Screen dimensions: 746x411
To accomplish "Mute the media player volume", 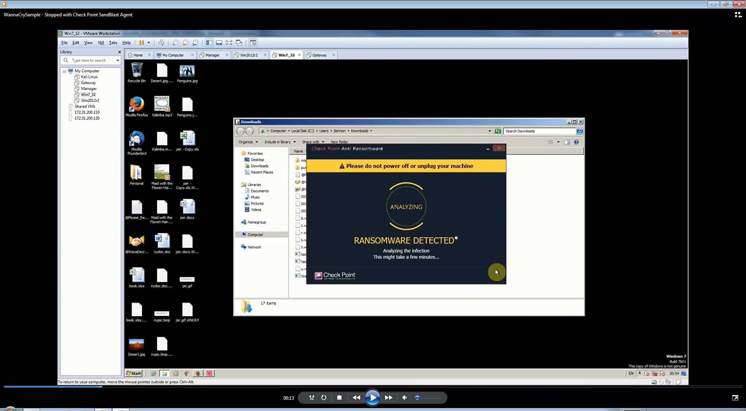I will 405,398.
